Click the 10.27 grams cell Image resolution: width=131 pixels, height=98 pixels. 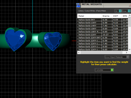(x=107, y=35)
